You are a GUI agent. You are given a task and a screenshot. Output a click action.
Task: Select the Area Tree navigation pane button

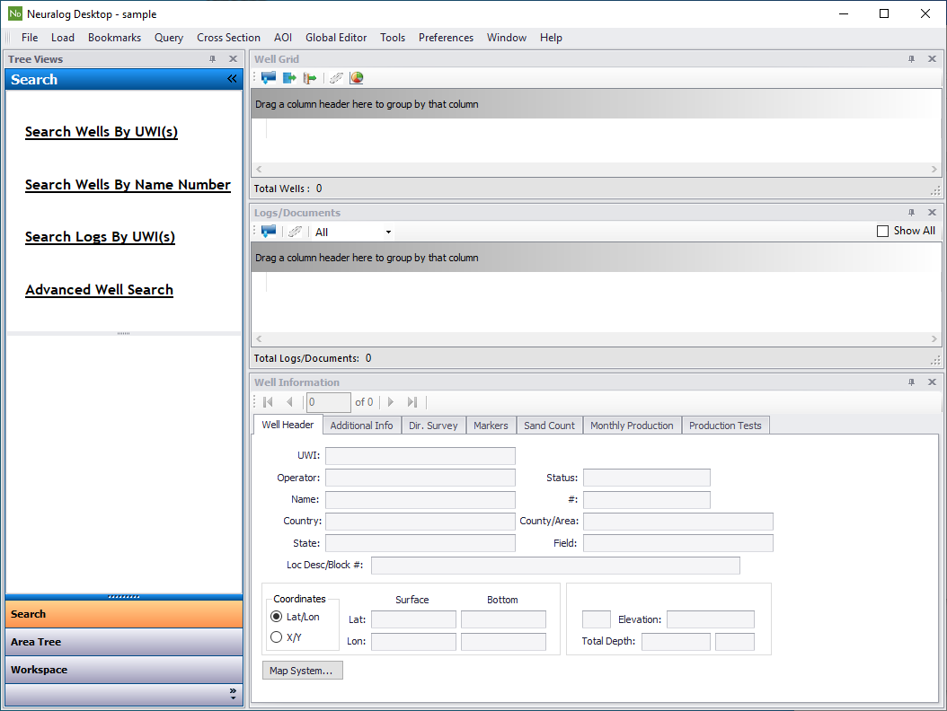124,642
